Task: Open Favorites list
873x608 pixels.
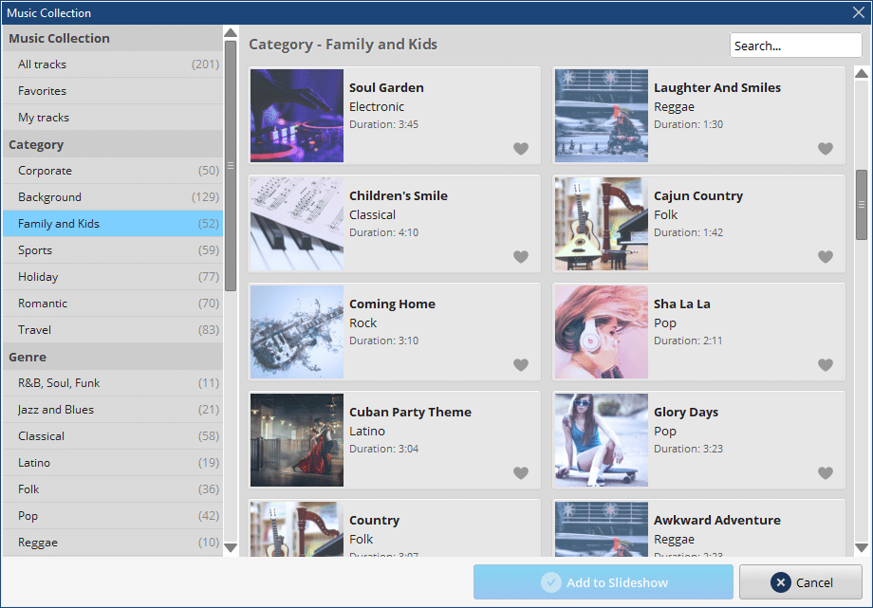Action: pyautogui.click(x=113, y=91)
